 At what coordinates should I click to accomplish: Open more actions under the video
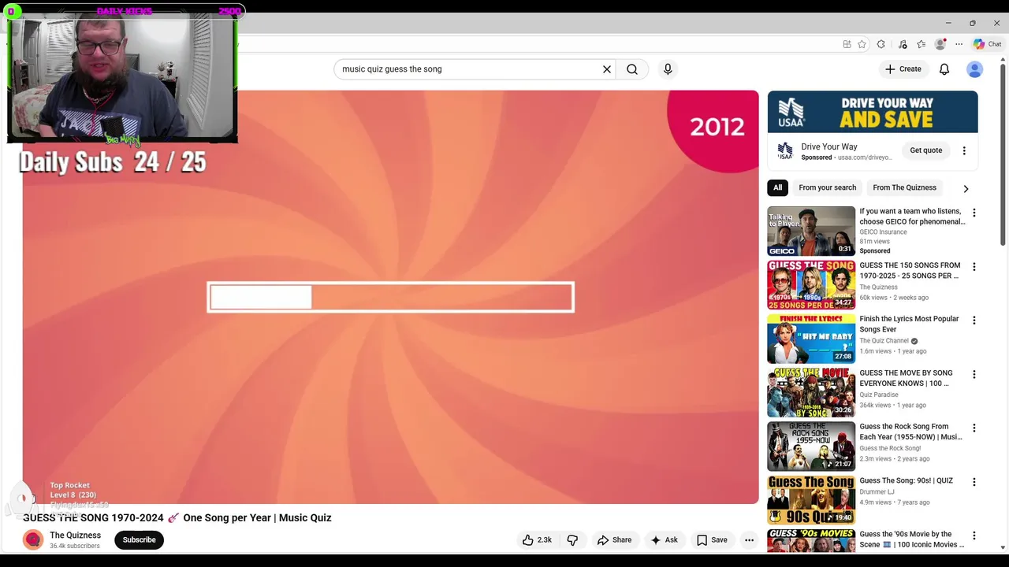749,540
